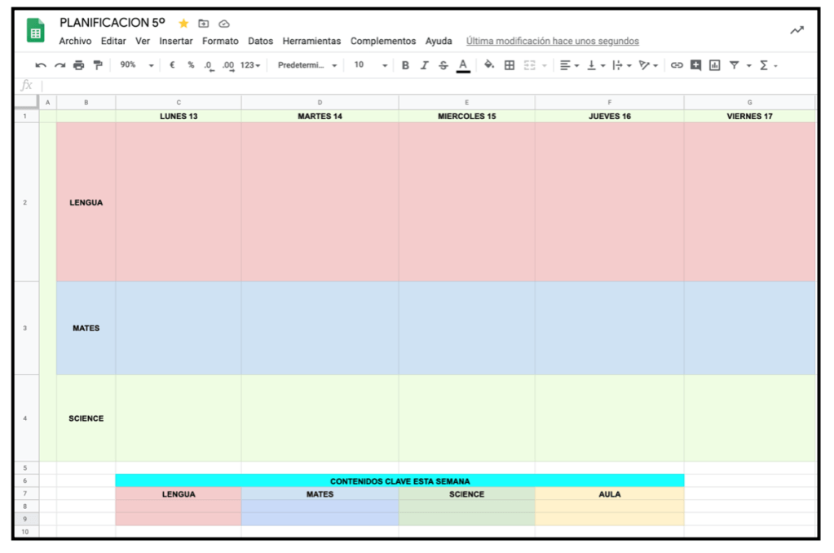Click the Borders grid icon
This screenshot has height=553, width=834.
510,65
